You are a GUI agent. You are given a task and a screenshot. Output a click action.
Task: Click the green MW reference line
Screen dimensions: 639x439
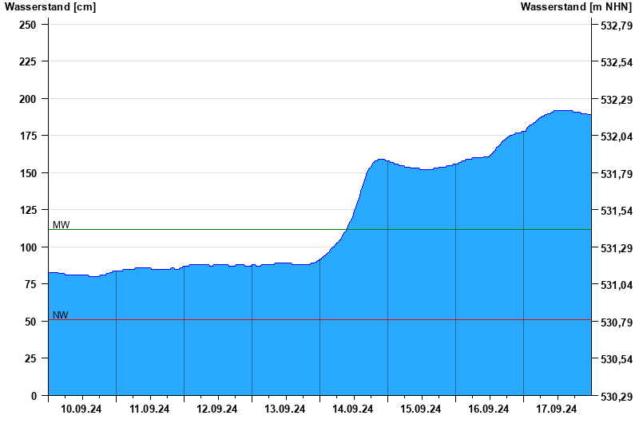click(x=320, y=230)
